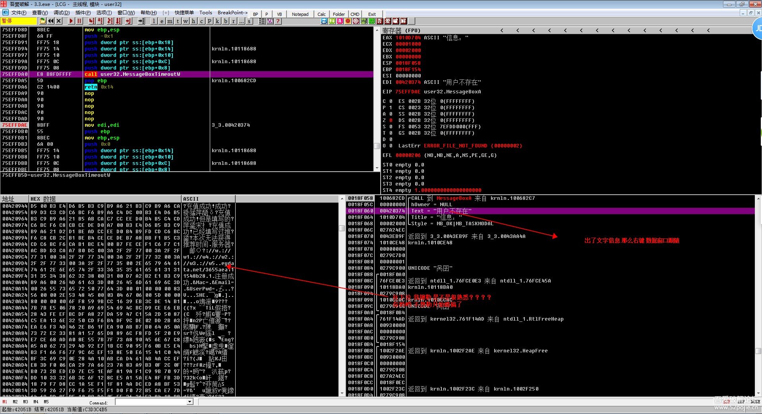Viewport: 762px width, 414px height.
Task: Click the Open file folder icon
Action: 43,21
